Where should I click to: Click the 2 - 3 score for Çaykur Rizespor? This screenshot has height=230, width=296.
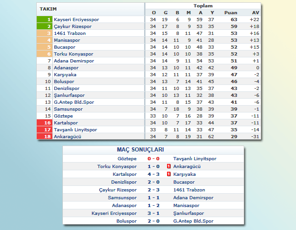tap(153, 190)
